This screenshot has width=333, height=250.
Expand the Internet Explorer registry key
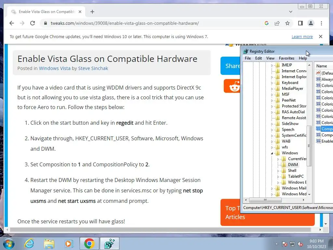point(272,77)
